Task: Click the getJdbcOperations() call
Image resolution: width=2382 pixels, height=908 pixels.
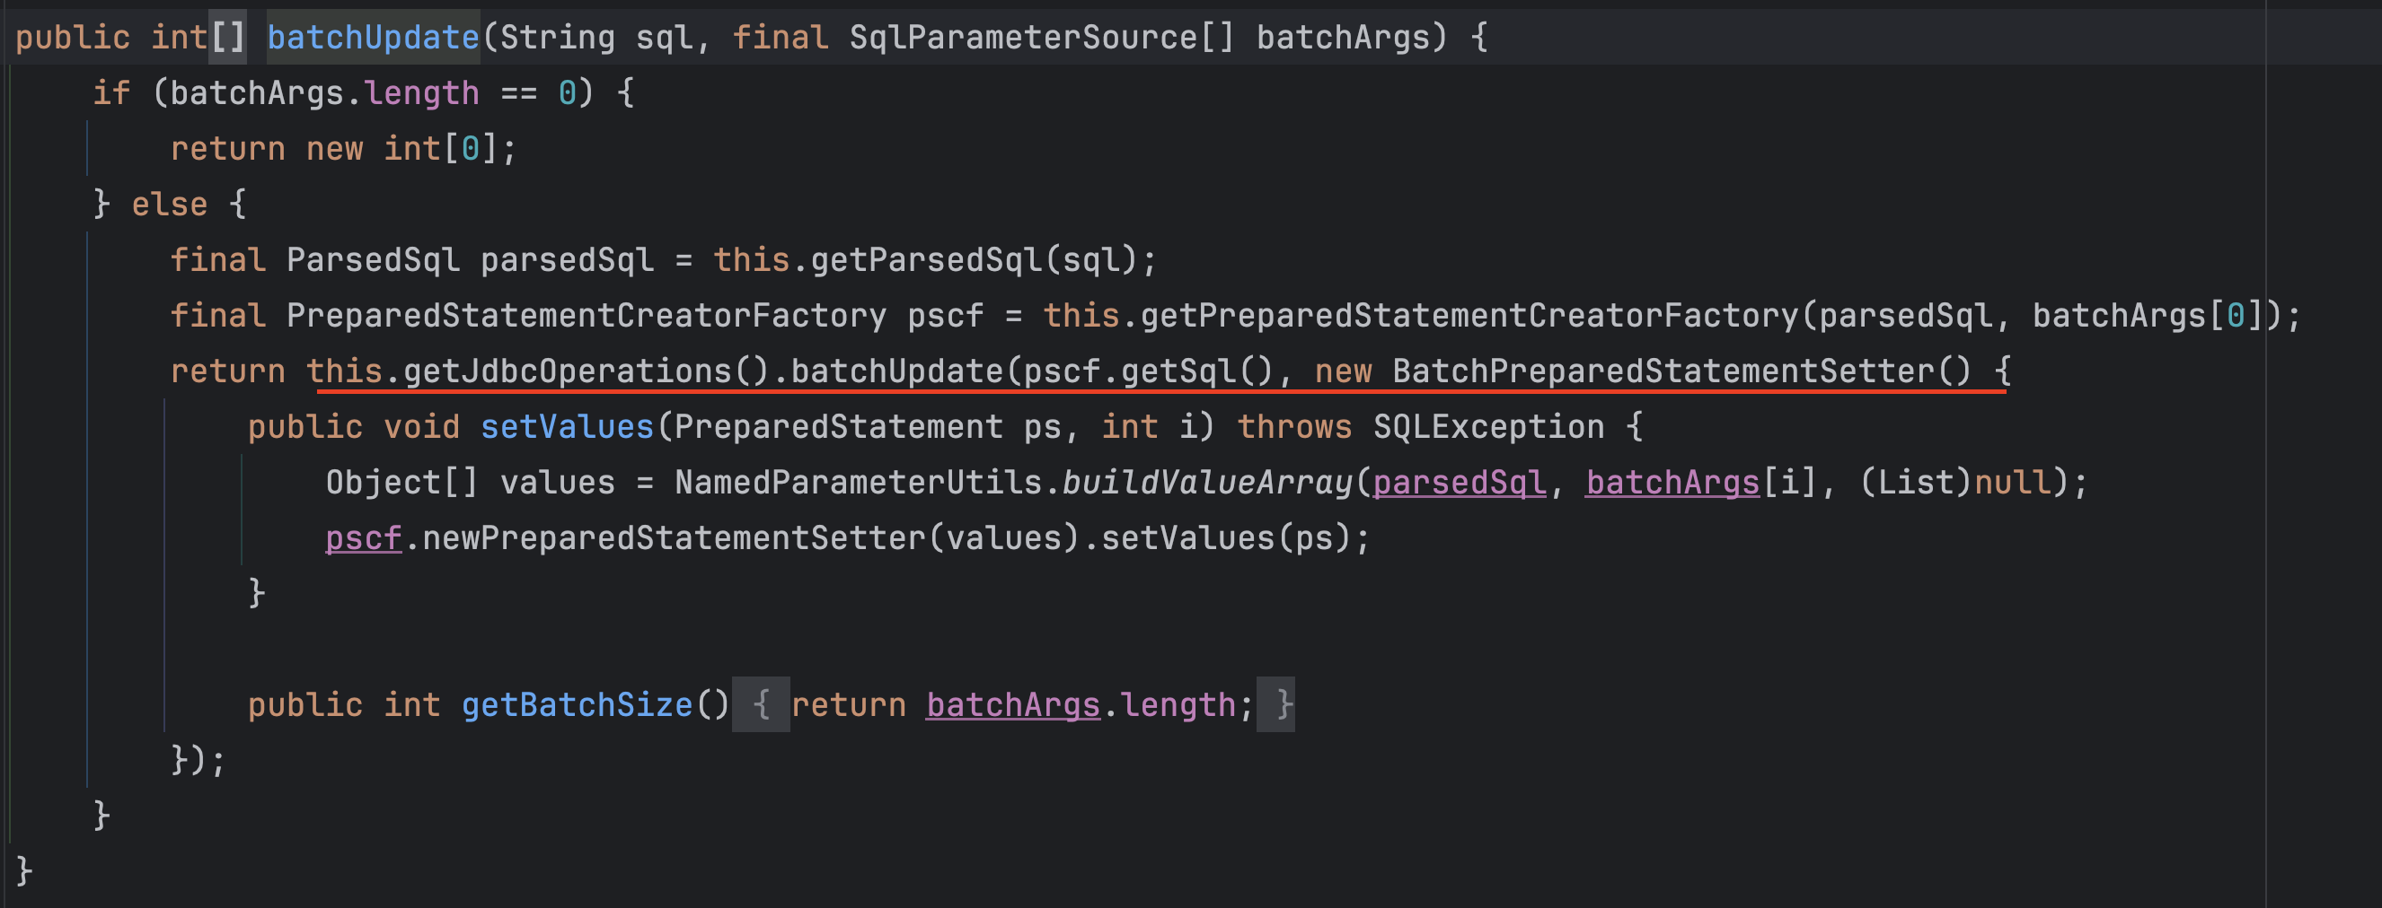Action: (x=587, y=371)
